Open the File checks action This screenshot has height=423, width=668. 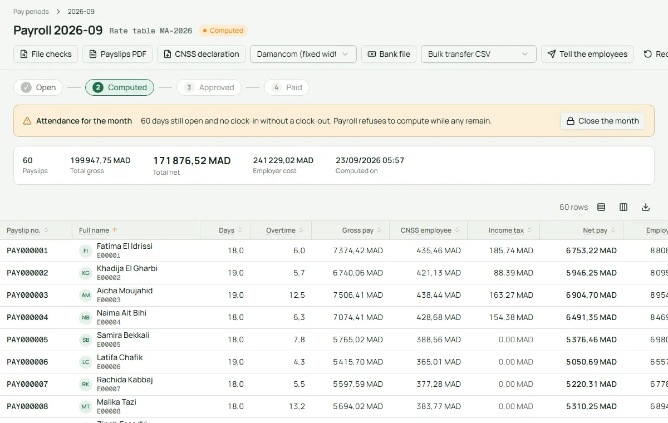(46, 54)
